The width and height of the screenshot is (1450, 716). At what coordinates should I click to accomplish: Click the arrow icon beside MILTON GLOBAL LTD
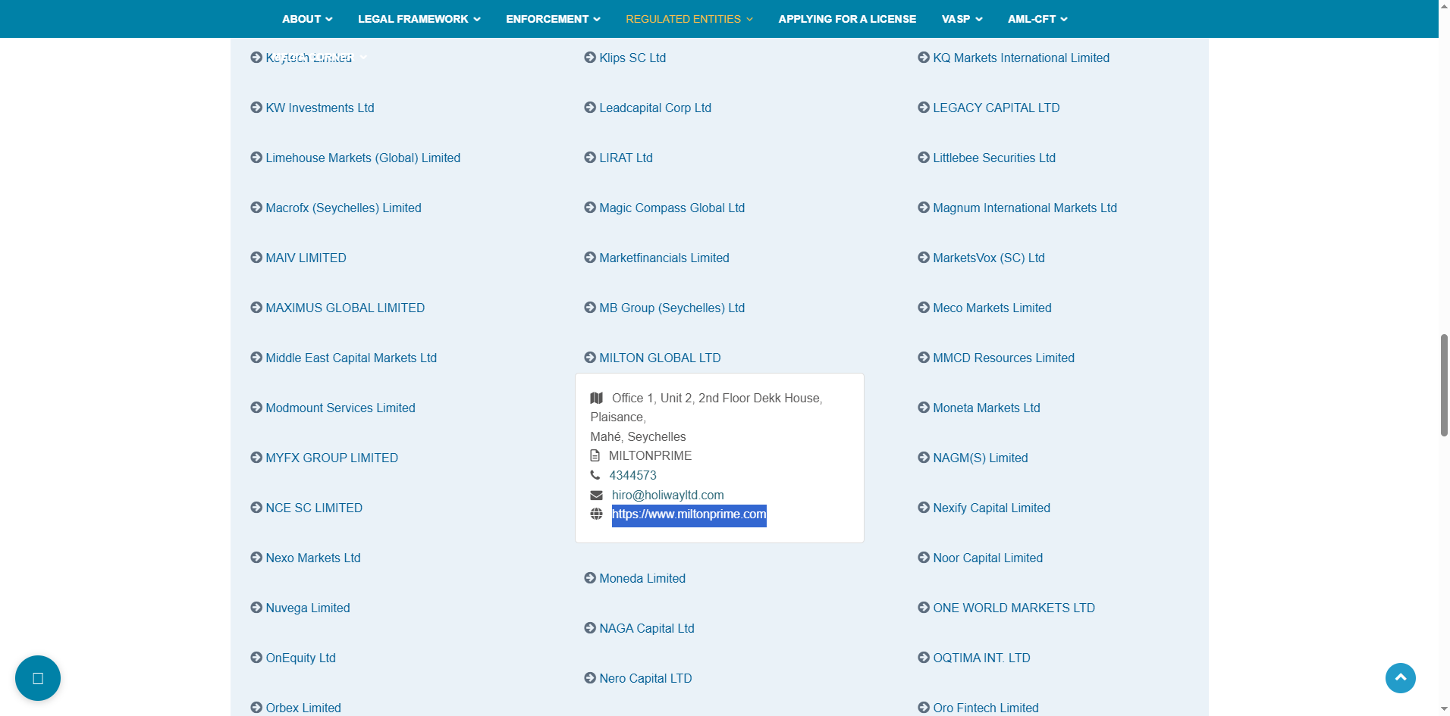coord(590,358)
